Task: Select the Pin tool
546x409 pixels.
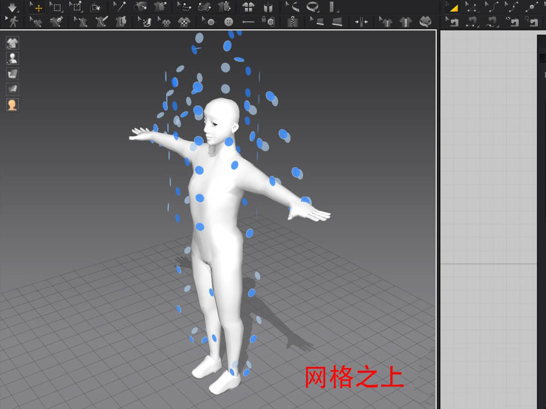Action: coord(120,8)
